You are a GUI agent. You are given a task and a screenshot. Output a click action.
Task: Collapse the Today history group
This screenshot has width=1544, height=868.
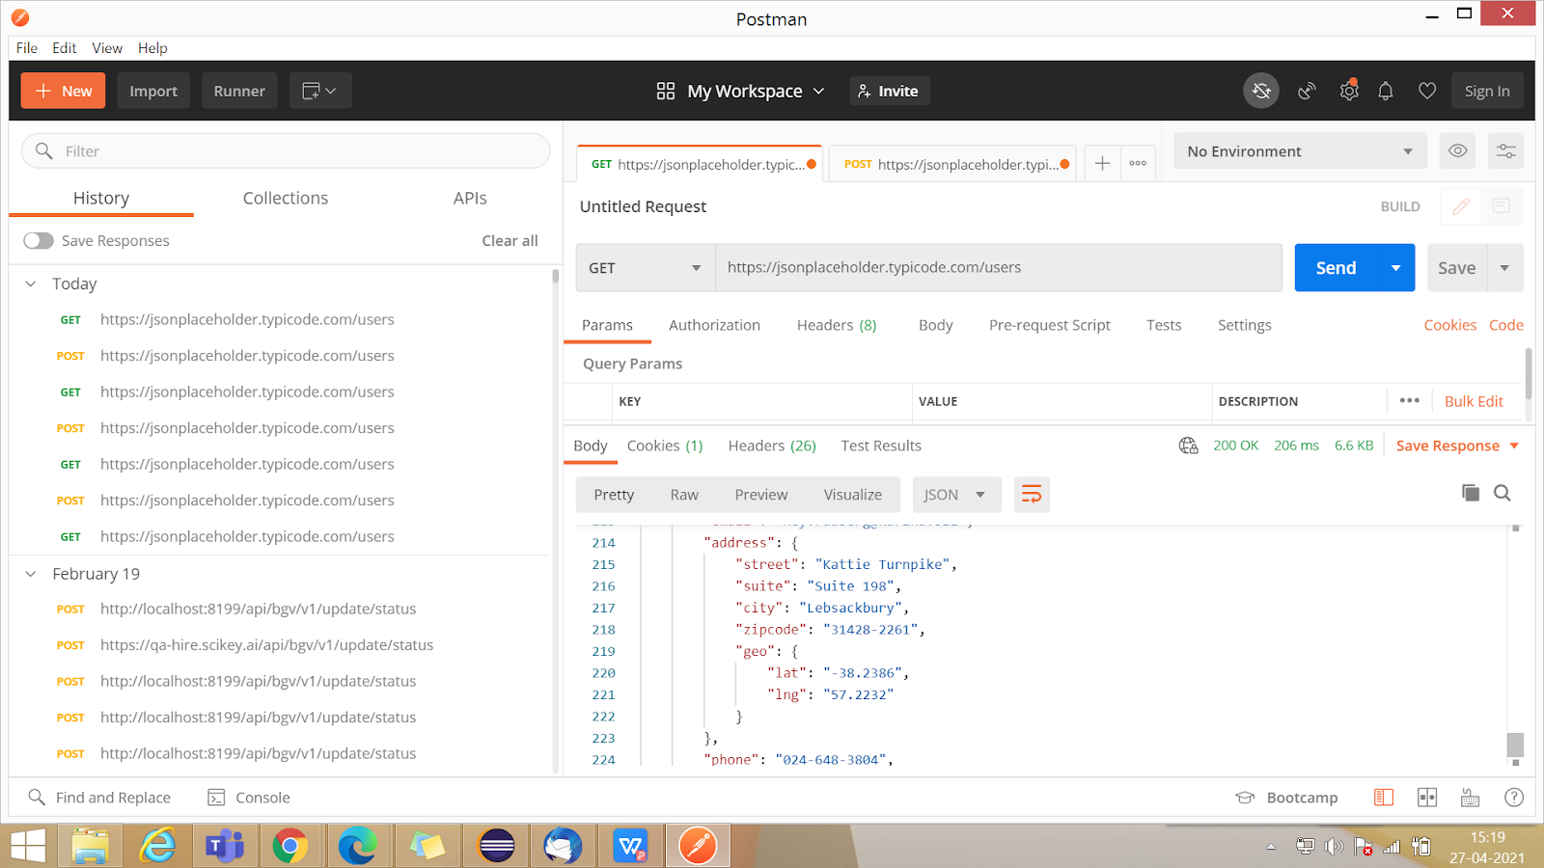31,284
